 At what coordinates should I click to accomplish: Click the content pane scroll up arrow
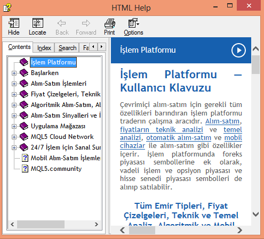pyautogui.click(x=255, y=49)
